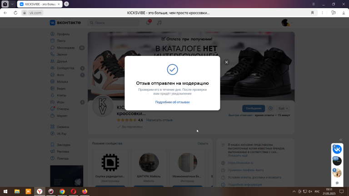Open VK notifications bell

(148, 22)
